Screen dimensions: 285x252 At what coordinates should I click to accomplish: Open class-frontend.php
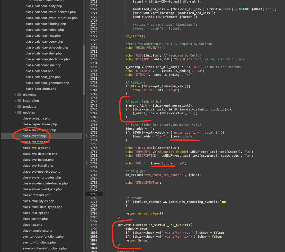tap(36, 195)
